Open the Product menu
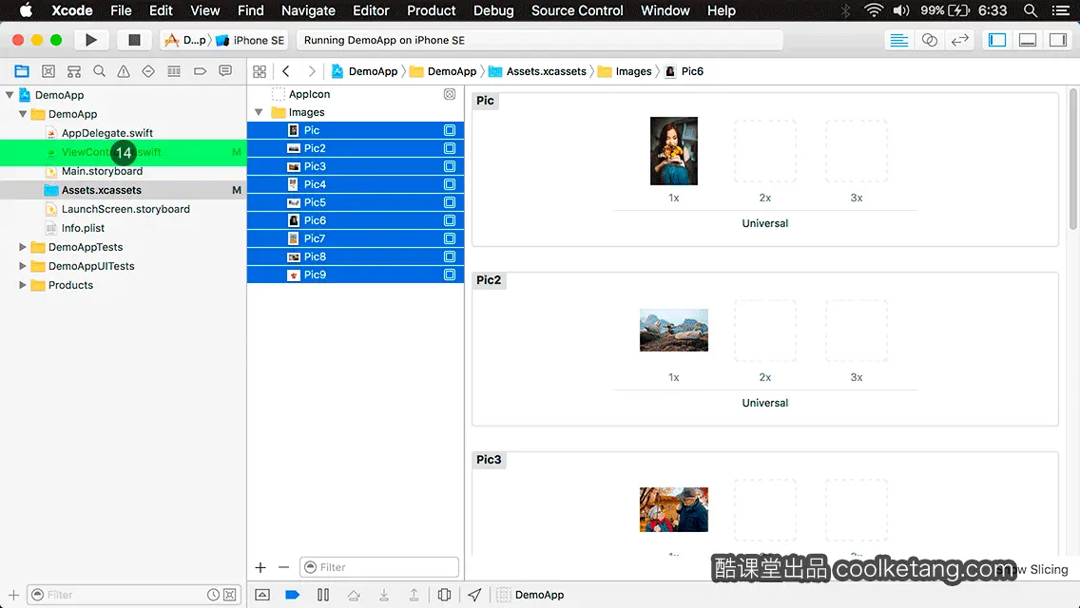Screen dimensions: 1080x608 (x=432, y=10)
